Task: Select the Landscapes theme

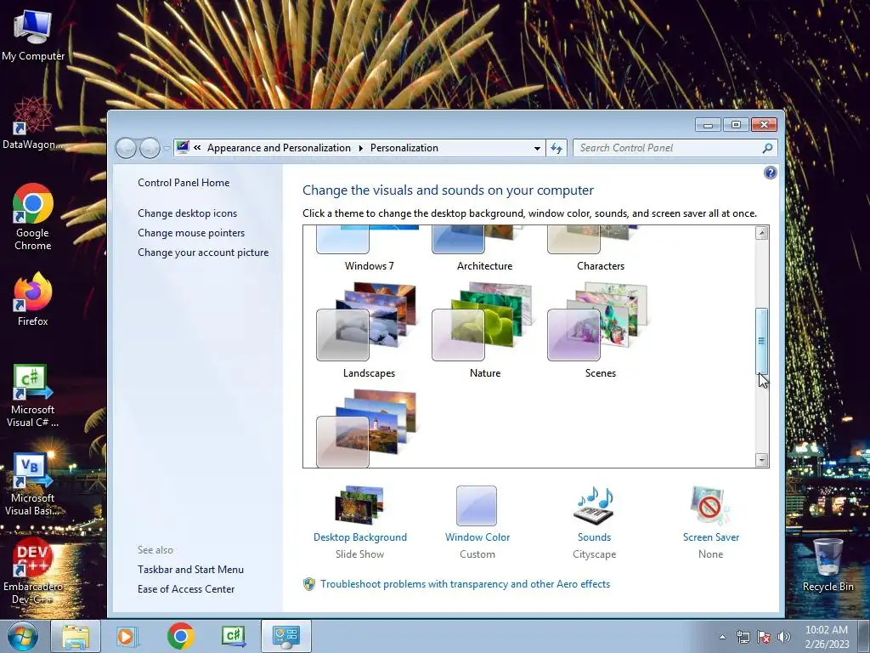Action: 369,332
